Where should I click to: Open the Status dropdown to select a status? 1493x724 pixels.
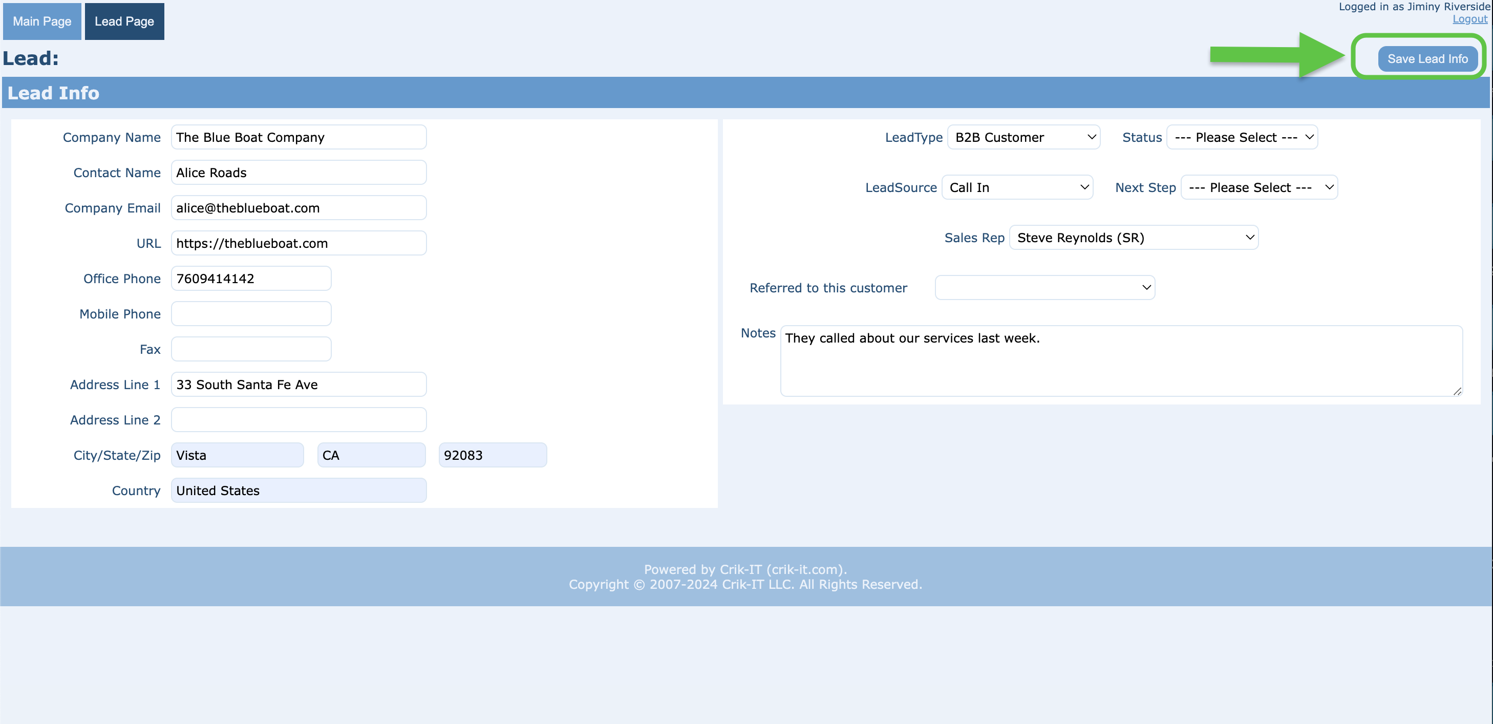pos(1242,137)
